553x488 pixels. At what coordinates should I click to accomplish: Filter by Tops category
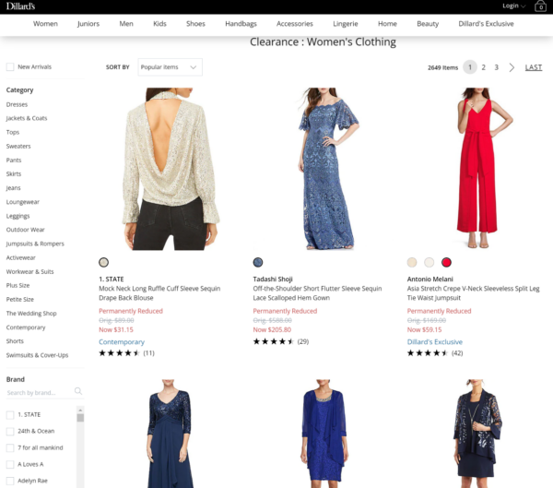coord(13,132)
